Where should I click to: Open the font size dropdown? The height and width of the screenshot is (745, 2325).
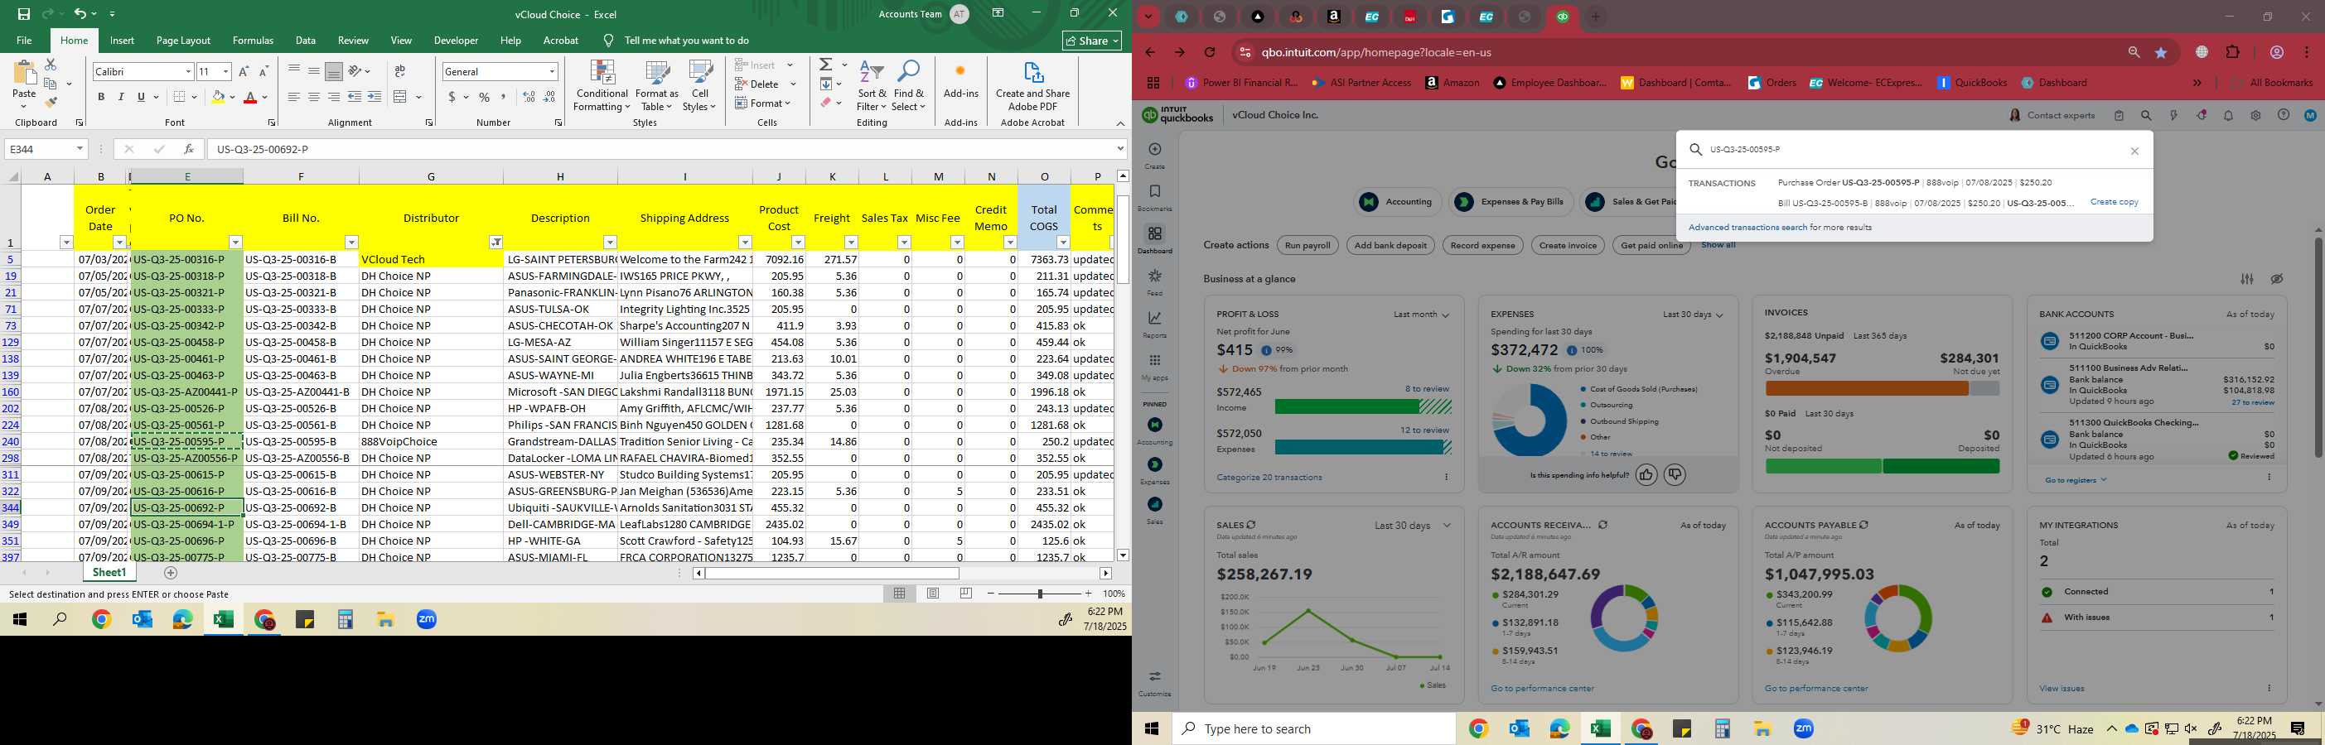click(225, 71)
